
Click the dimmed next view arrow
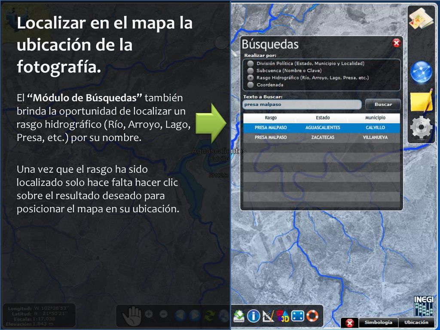[x=195, y=316]
